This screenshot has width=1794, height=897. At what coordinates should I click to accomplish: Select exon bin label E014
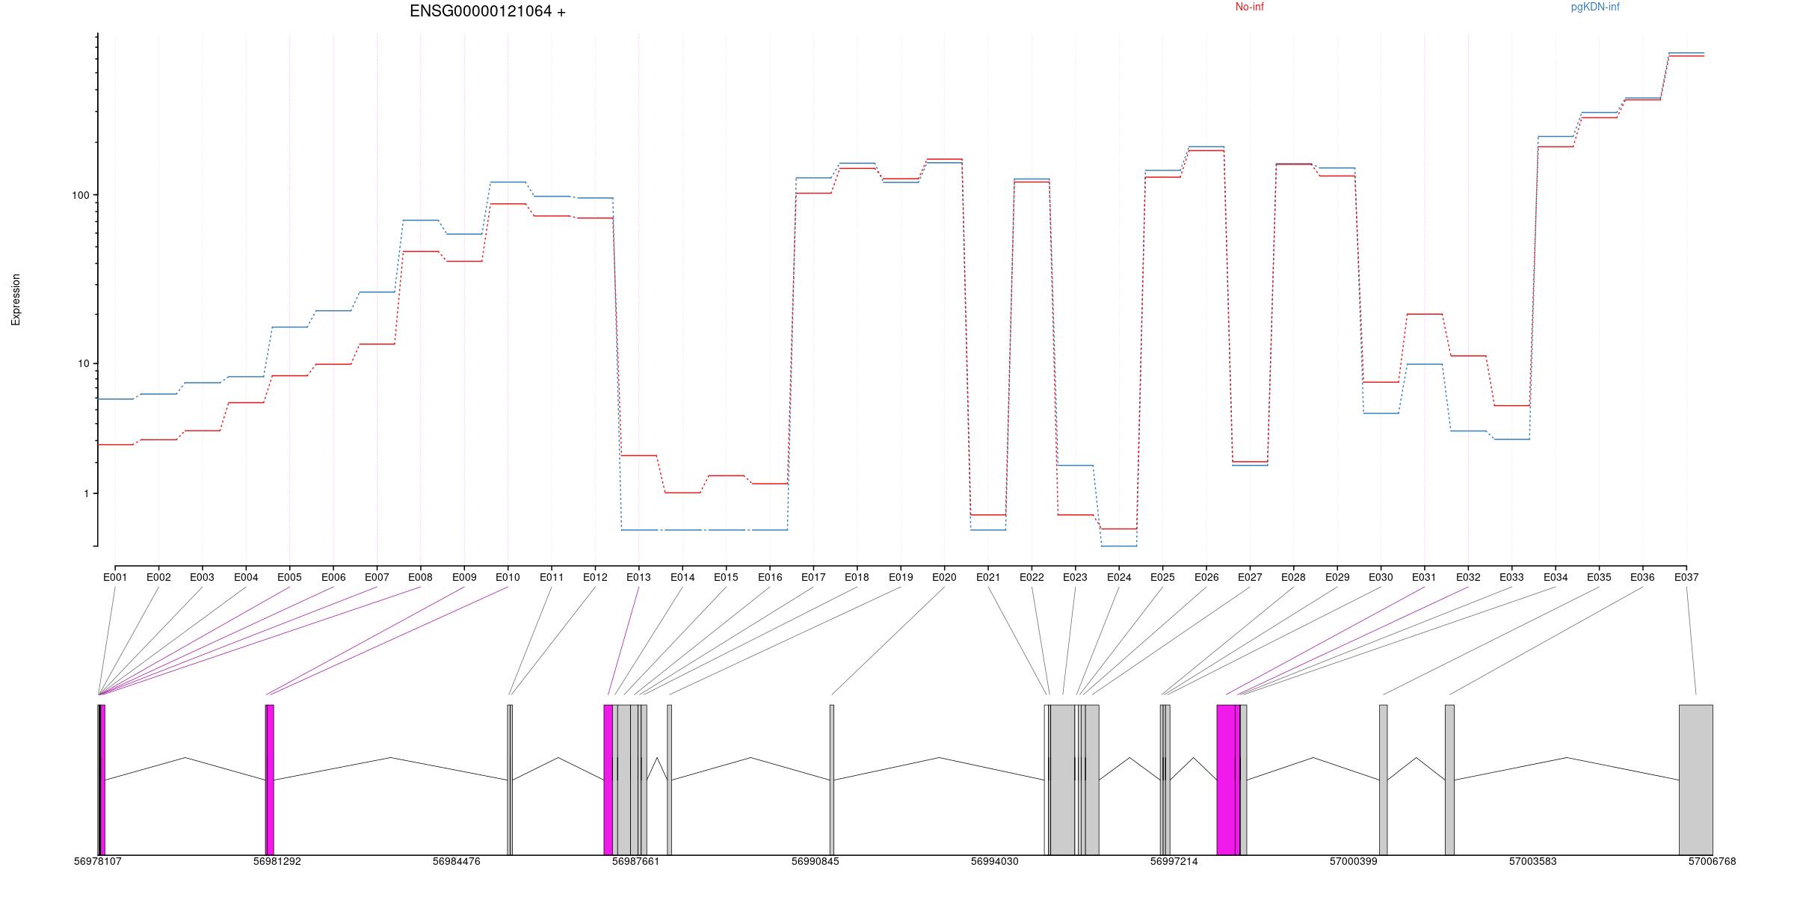682,577
